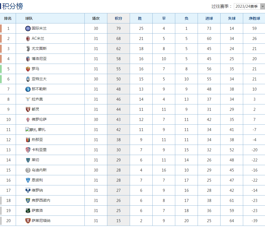
Task: Click the Roma (罗马) team crest
Action: (28, 69)
